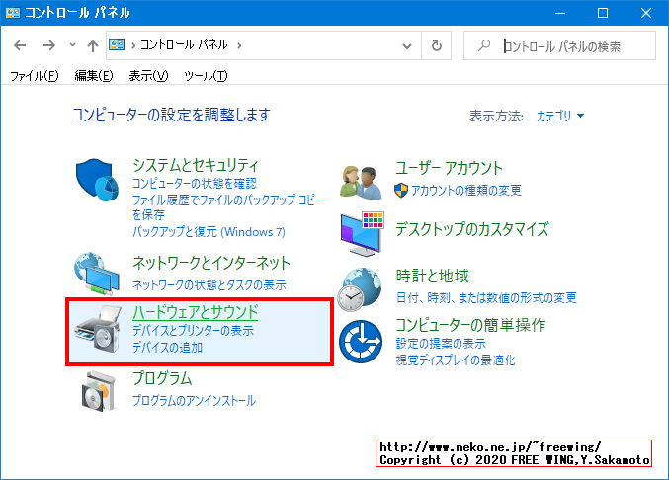Open デスクトップのカスタマイズ category
This screenshot has width=669, height=480.
click(472, 229)
